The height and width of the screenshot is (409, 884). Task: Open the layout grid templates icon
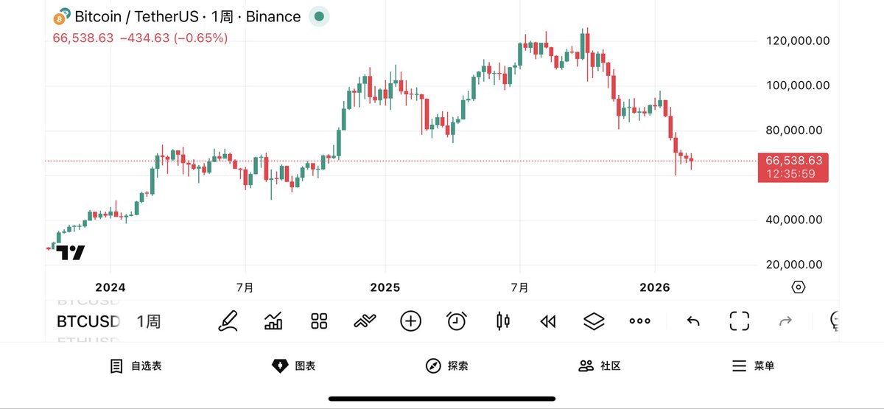coord(319,321)
